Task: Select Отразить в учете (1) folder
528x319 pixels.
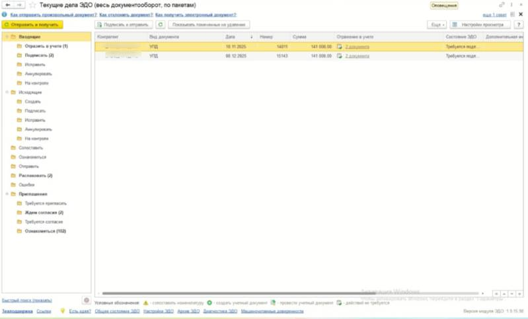Action: point(46,46)
